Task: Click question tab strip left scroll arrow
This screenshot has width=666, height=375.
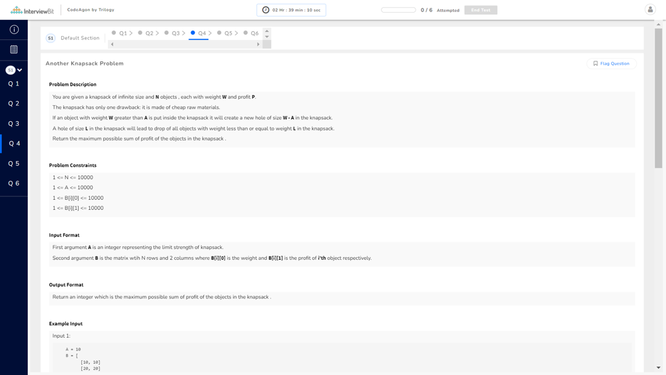Action: pyautogui.click(x=112, y=44)
